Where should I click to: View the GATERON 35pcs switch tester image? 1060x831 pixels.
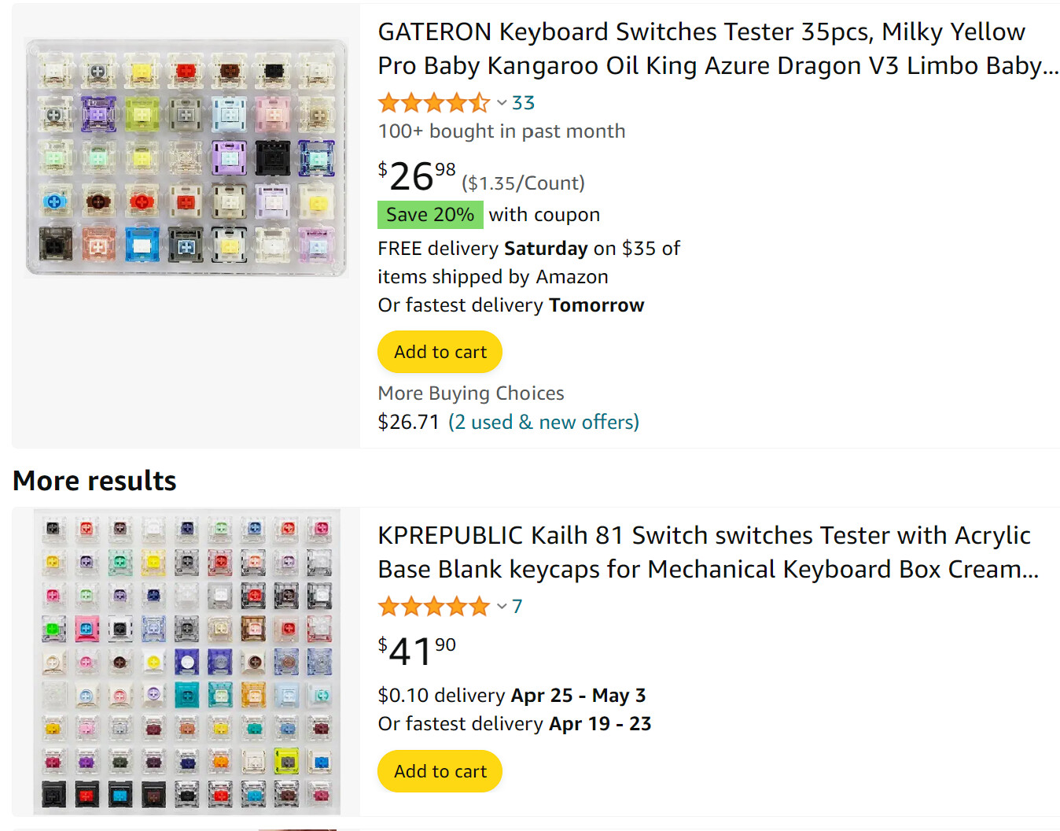pyautogui.click(x=186, y=158)
